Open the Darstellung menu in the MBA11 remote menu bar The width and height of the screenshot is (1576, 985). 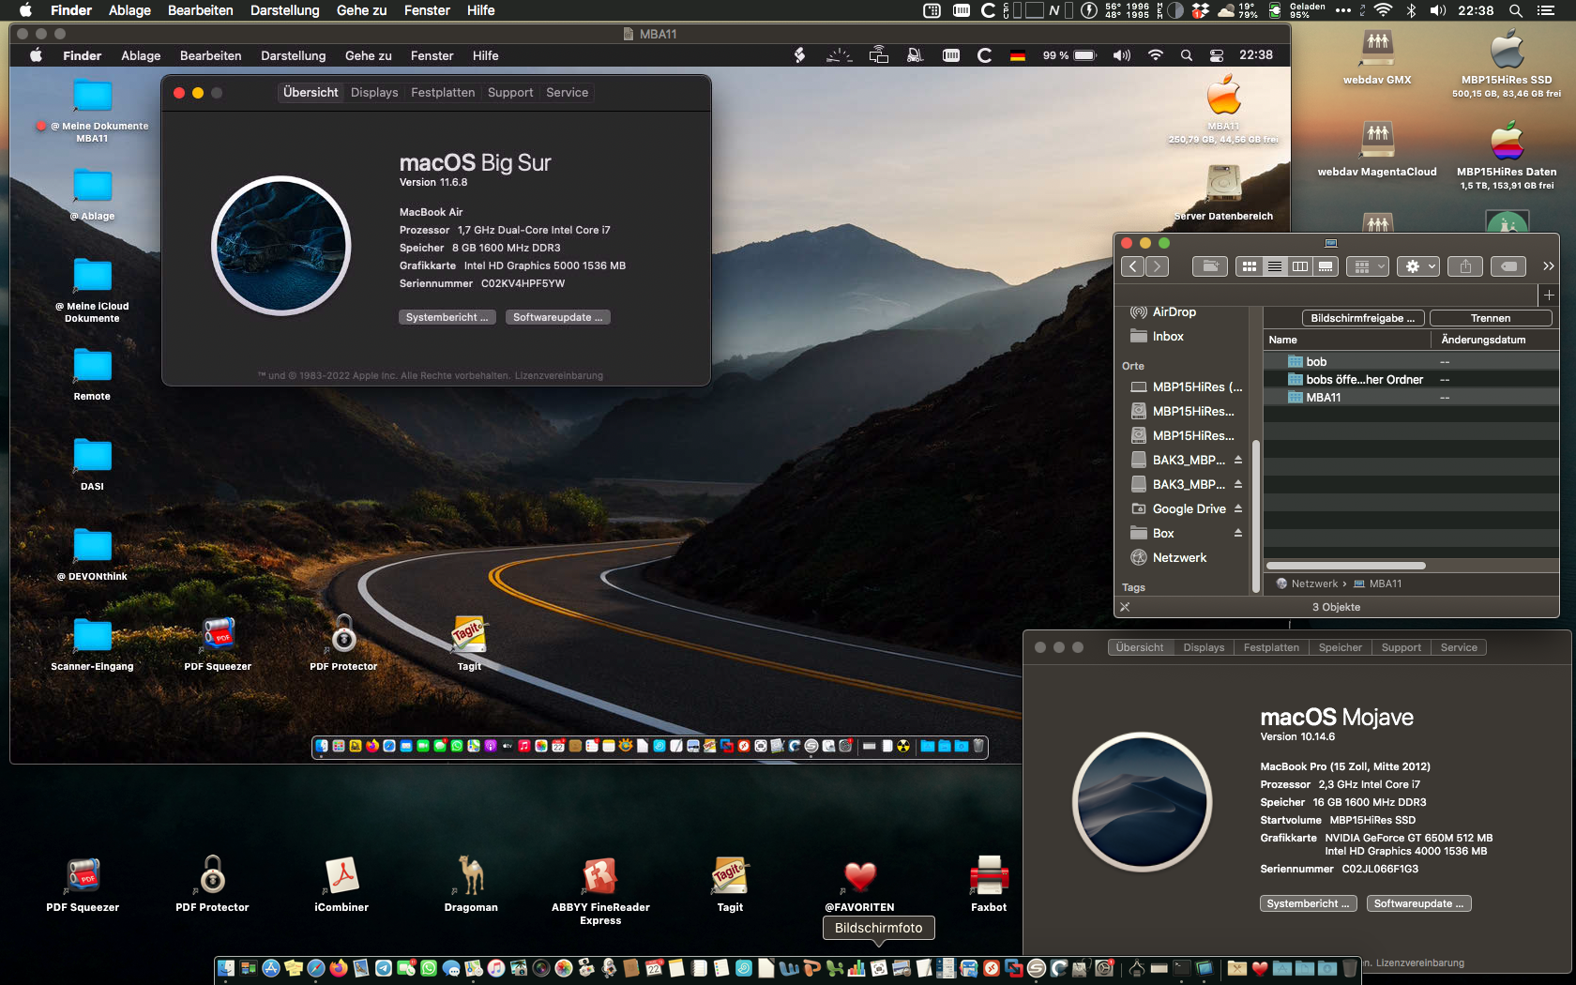293,55
